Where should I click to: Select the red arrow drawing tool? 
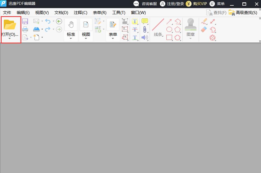tap(169, 22)
